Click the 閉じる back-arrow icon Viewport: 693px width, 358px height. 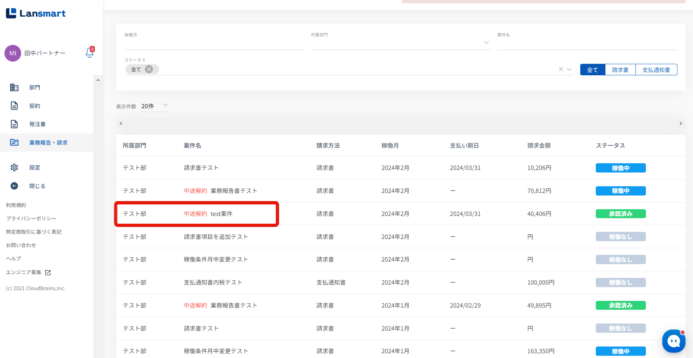[14, 186]
